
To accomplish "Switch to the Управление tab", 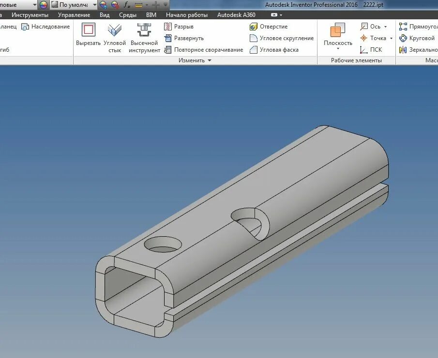I will pyautogui.click(x=74, y=15).
